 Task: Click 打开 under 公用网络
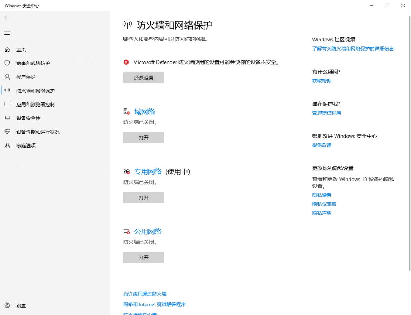(x=143, y=258)
